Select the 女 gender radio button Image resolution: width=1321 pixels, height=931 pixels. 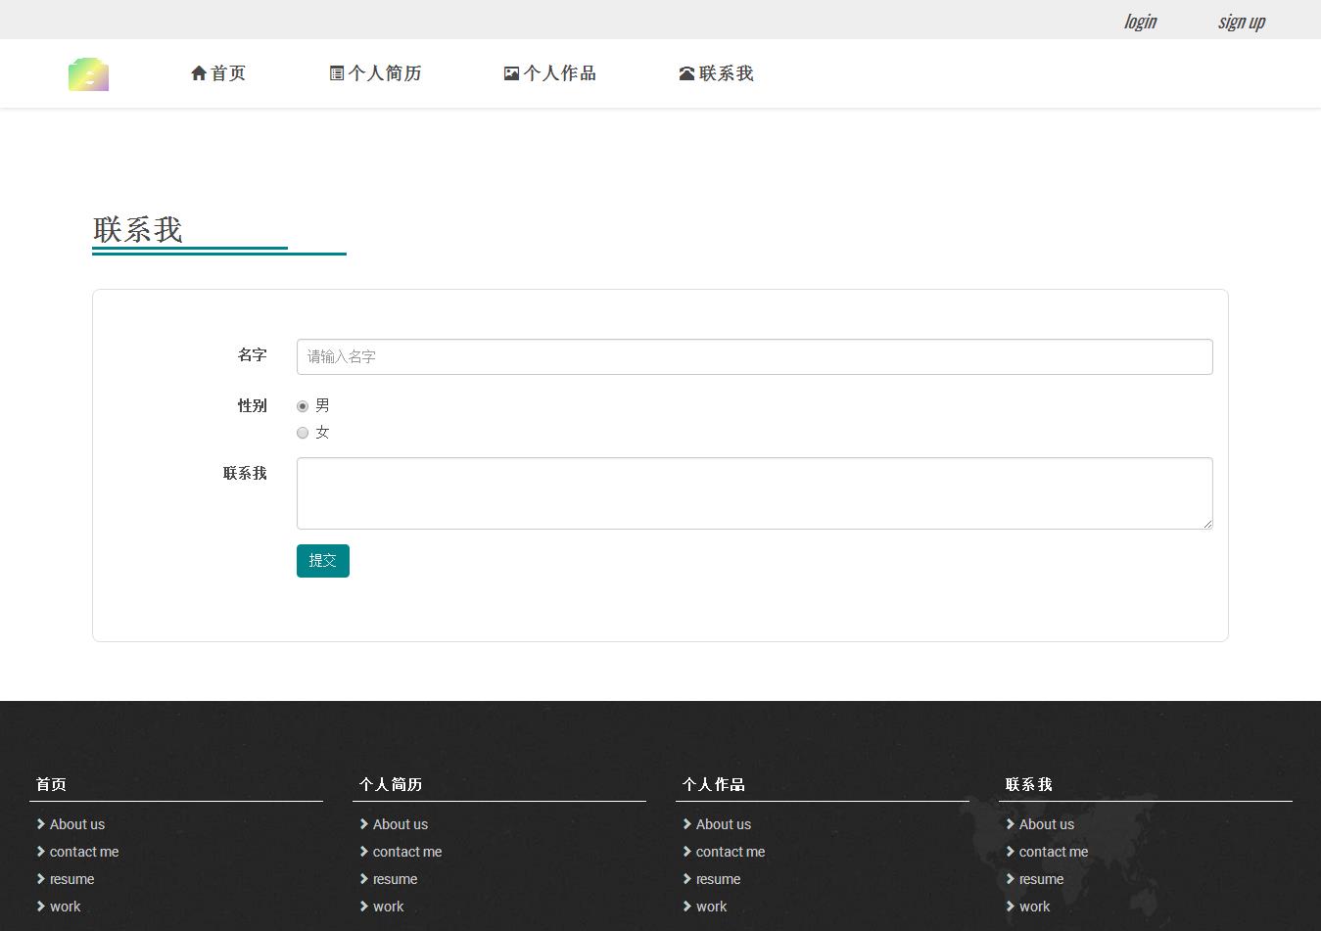[303, 433]
